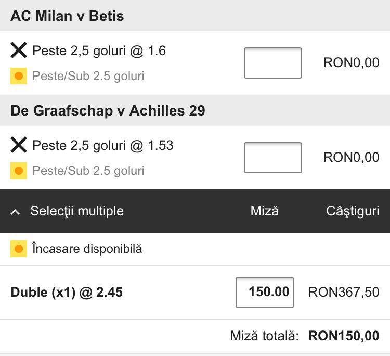Focus stake field for AC Milan bet
Screen dimensions: 390x356
273,63
